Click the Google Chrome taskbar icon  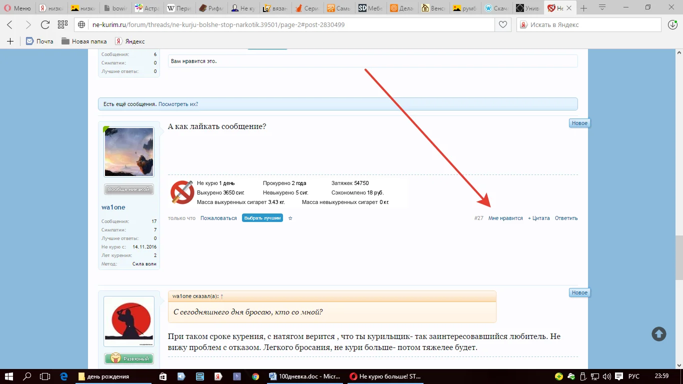255,376
